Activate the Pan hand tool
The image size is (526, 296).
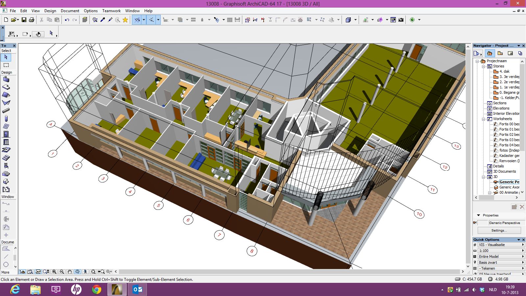point(70,272)
